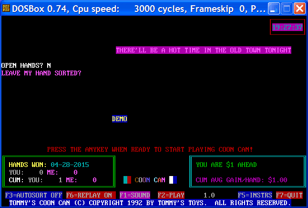Minimize the DOSBox window
308x208 pixels.
[x=274, y=9]
